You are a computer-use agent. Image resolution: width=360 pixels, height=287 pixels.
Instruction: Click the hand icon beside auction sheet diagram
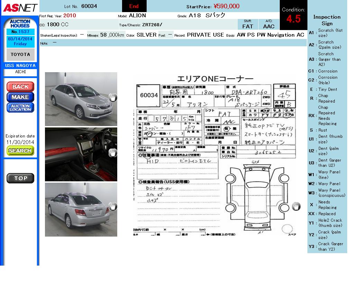pos(296,207)
